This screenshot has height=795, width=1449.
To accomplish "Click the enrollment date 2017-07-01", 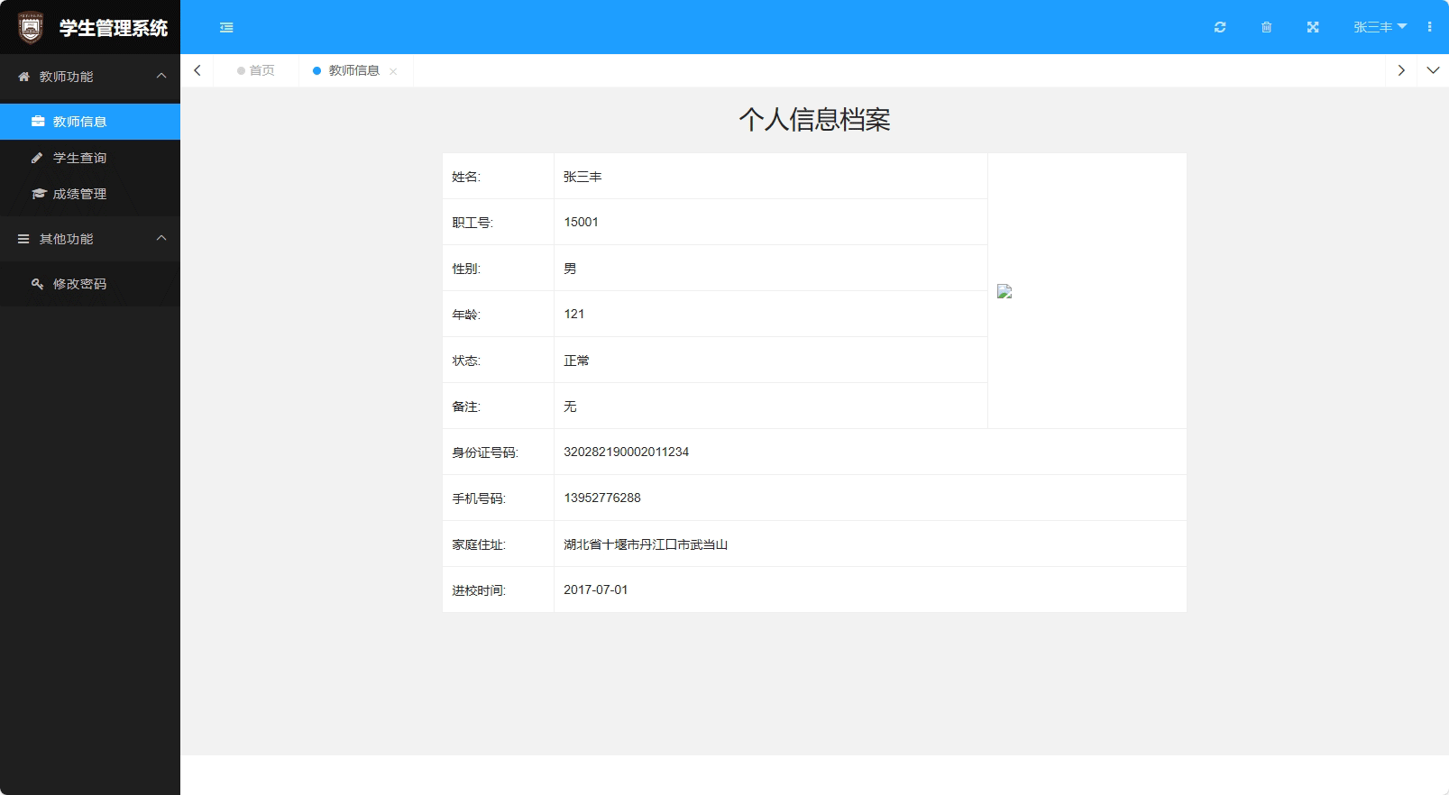I will pyautogui.click(x=595, y=589).
